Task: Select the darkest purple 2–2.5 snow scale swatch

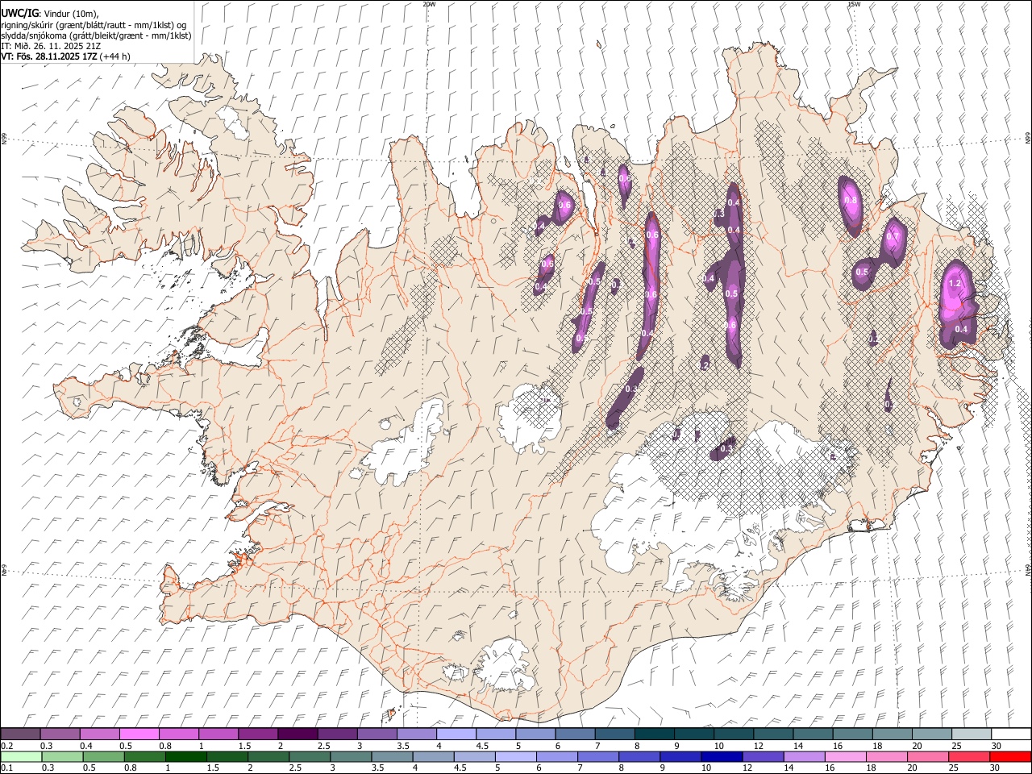Action: [297, 734]
